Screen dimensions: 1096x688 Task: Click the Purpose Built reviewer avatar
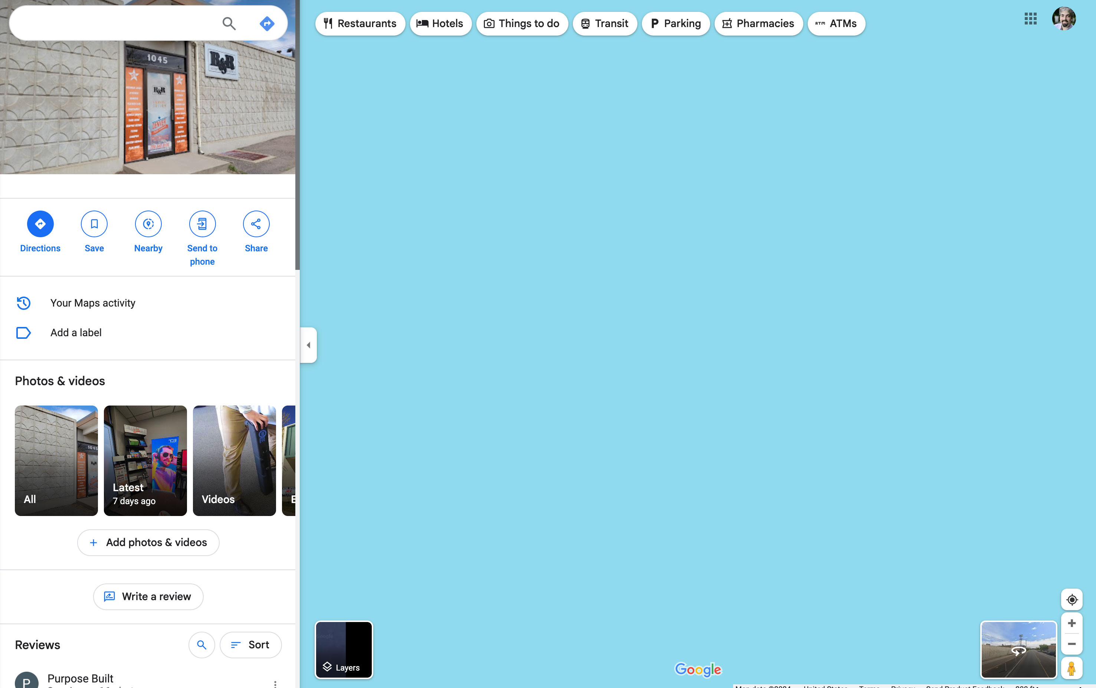click(x=26, y=681)
